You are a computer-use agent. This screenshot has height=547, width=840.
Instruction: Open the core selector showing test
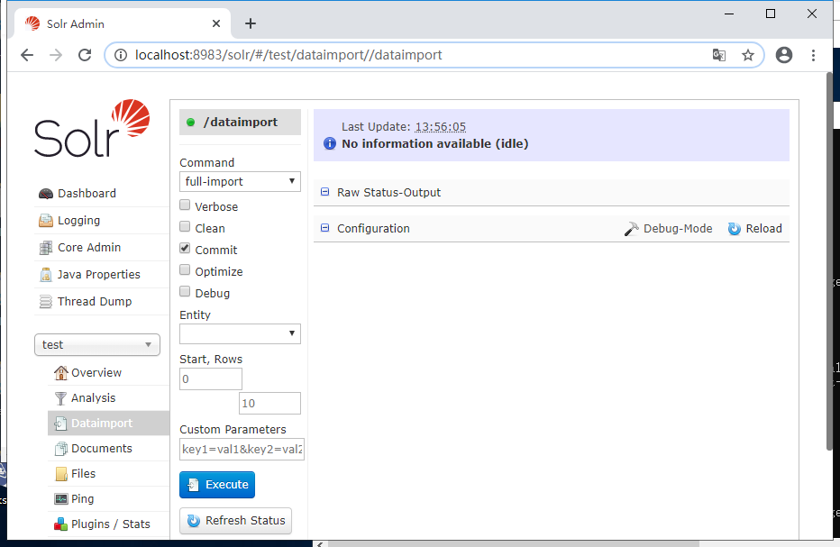pos(96,344)
